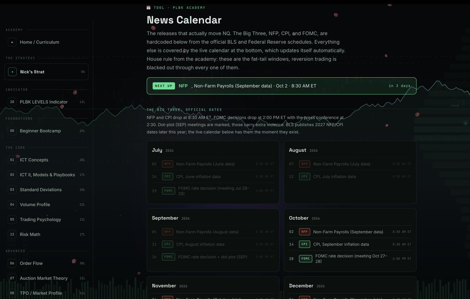This screenshot has width=470, height=299.
Task: Click the CPI tag in October's list
Action: [x=305, y=244]
